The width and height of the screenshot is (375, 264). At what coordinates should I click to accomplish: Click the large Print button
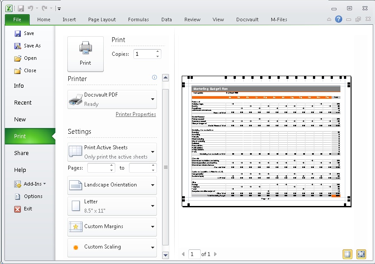[x=85, y=54]
